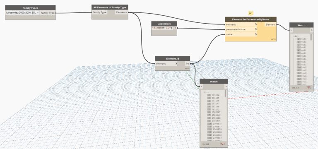The height and width of the screenshot is (149, 318).
Task: Select the All Elements of Family Type node header
Action: point(110,7)
